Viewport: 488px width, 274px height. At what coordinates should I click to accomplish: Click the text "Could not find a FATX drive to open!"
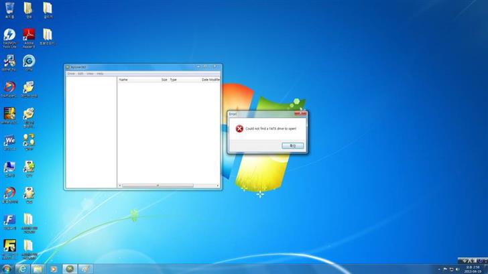coord(271,129)
